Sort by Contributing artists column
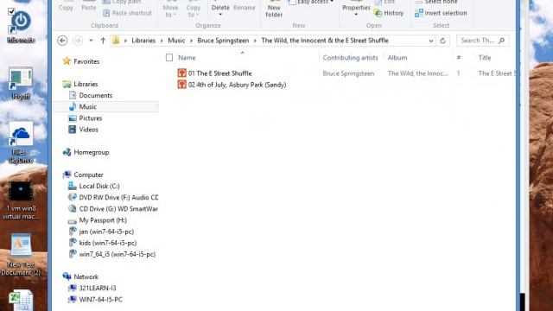 [350, 58]
